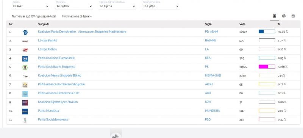Image resolution: width=303 pixels, height=138 pixels.
Task: Click the PD-ASHM coalition logo
Action: (x=25, y=32)
